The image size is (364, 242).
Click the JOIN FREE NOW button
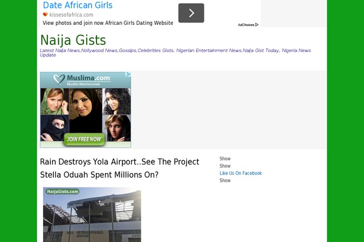click(x=84, y=139)
